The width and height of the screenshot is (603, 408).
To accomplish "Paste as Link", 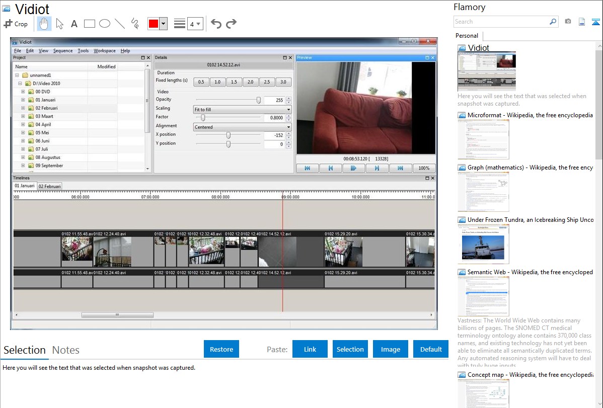I will [x=310, y=349].
